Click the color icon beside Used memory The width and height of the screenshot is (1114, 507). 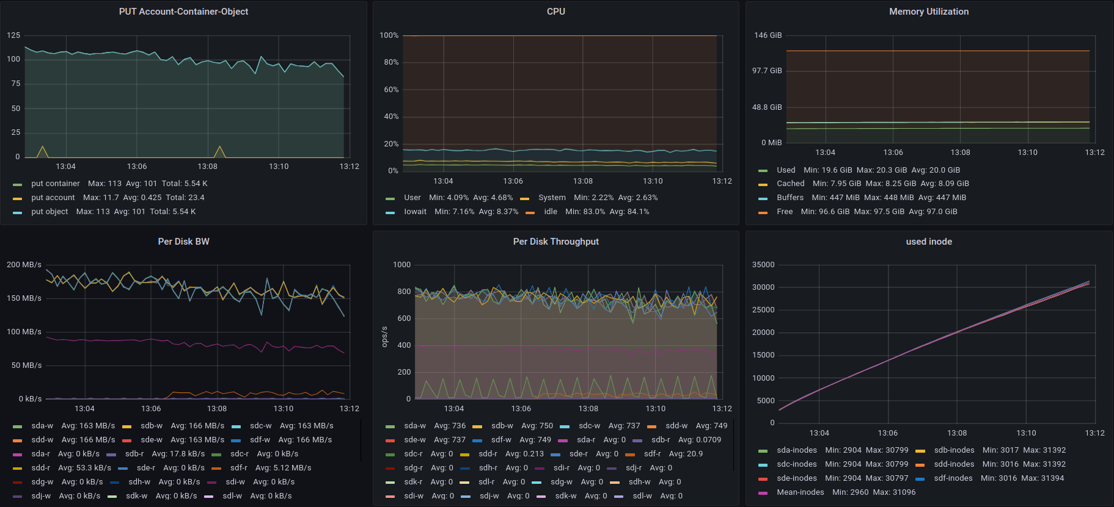pos(763,171)
